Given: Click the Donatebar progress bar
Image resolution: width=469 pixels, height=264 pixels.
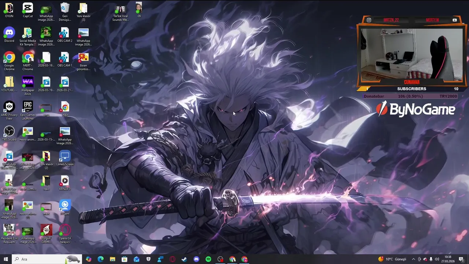Looking at the screenshot, I should (410, 96).
